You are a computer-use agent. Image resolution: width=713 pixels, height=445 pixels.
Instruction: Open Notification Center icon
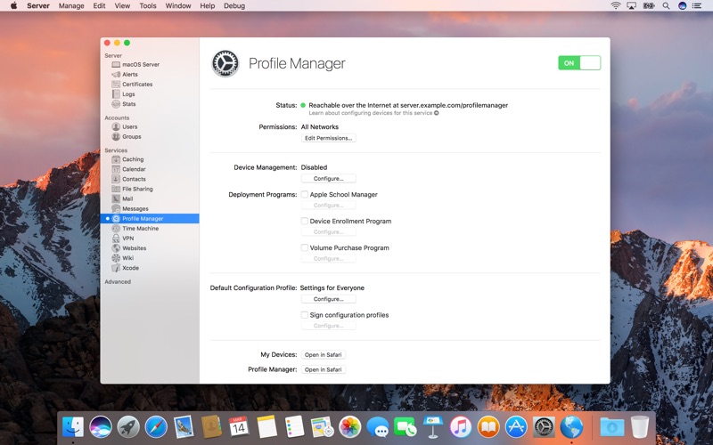point(697,6)
